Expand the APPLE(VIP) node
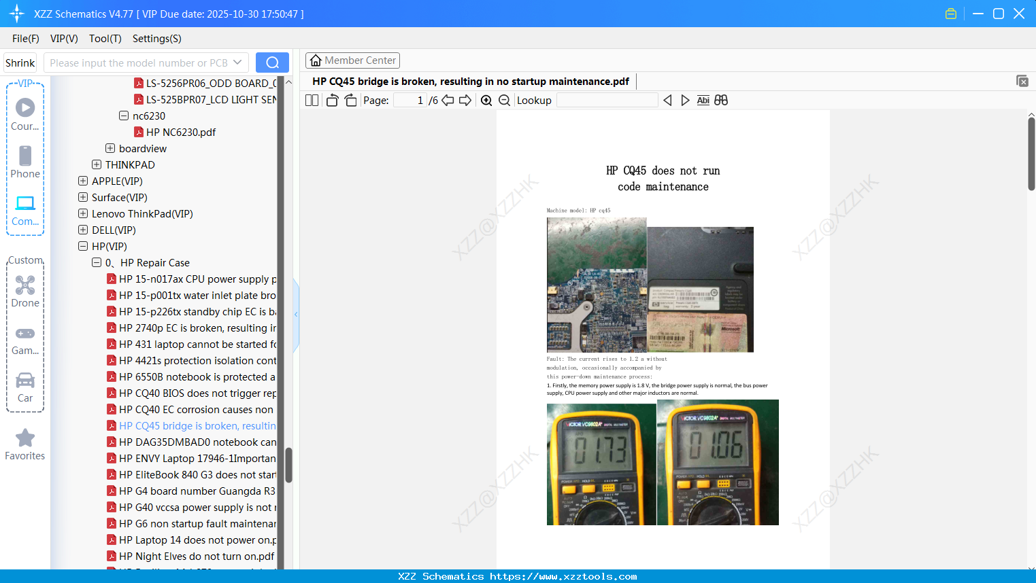This screenshot has height=583, width=1036. [x=83, y=181]
